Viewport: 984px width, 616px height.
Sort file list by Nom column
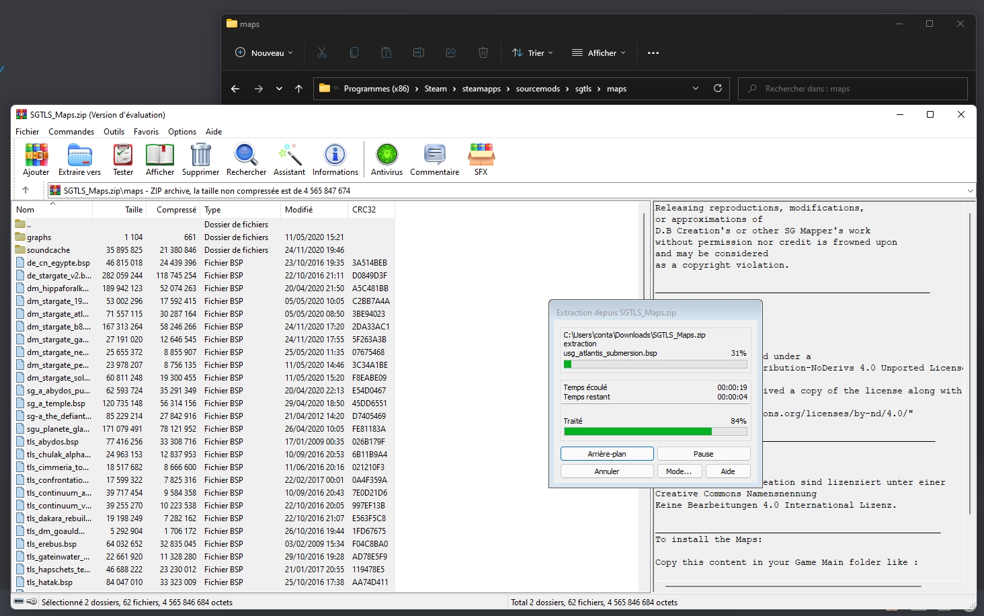pos(52,210)
